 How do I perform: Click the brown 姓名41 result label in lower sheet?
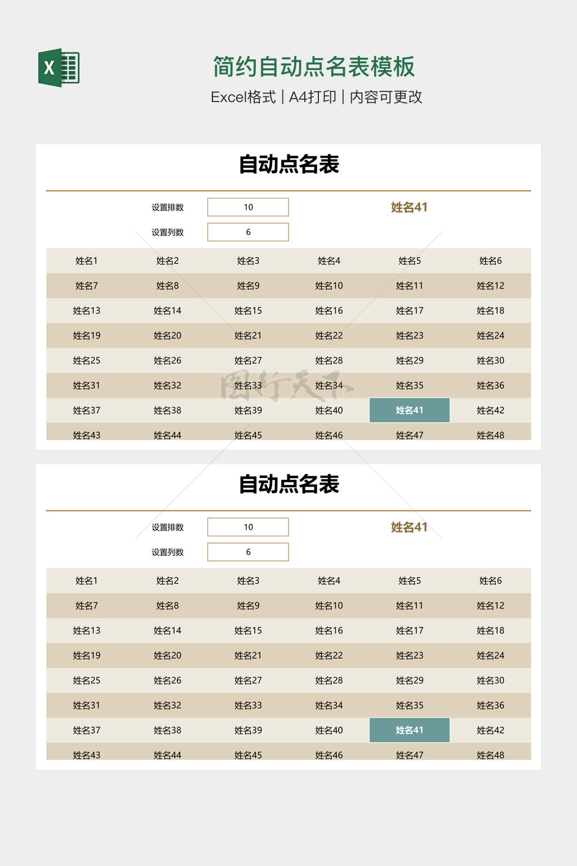click(409, 527)
